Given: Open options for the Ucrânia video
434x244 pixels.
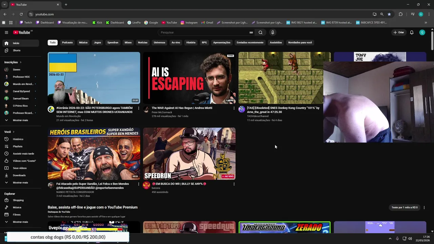Looking at the screenshot, I should click(x=138, y=108).
